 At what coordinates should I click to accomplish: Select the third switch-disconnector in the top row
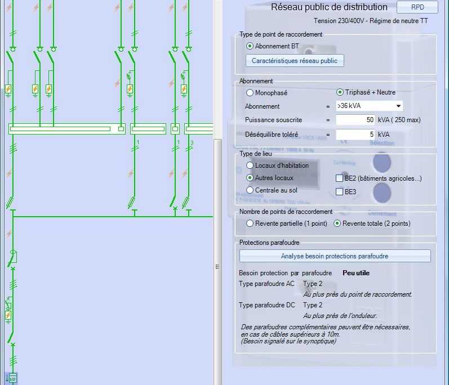(51, 55)
